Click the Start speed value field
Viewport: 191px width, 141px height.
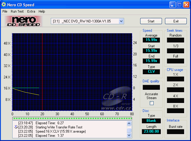[151, 51]
